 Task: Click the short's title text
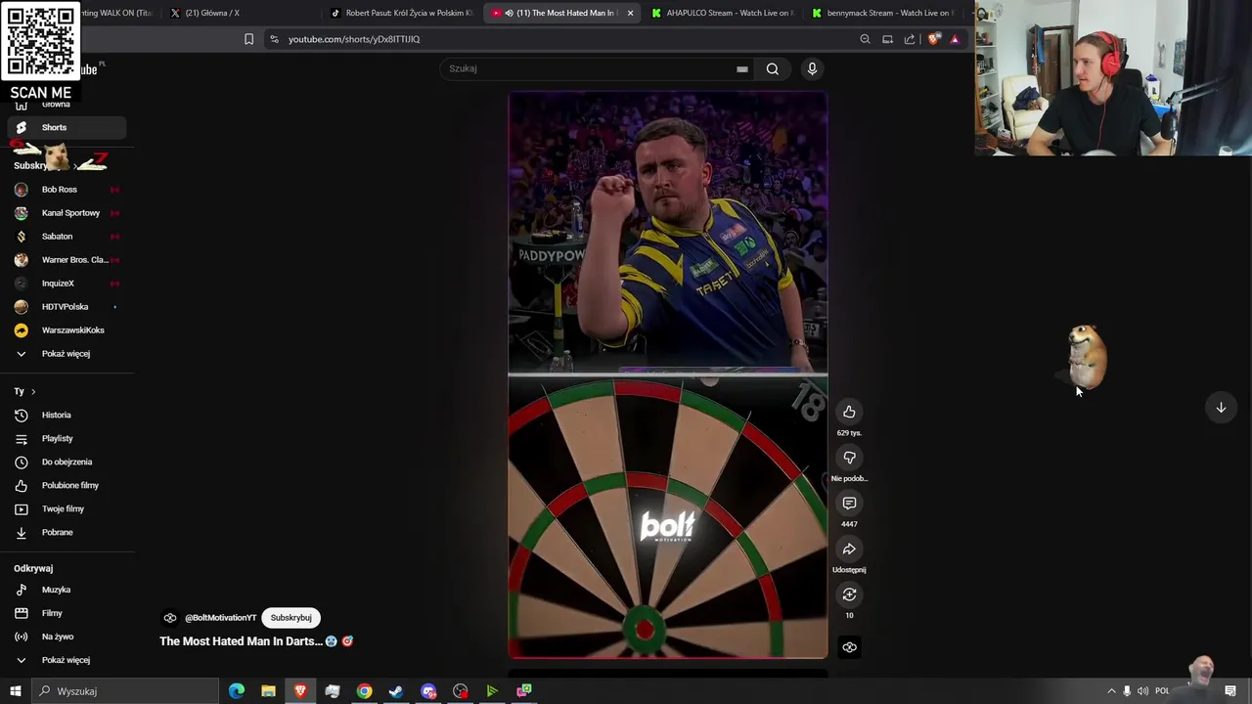tap(256, 641)
